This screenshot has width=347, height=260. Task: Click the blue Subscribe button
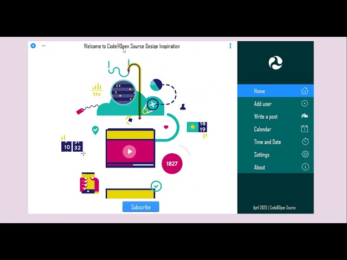(x=141, y=207)
